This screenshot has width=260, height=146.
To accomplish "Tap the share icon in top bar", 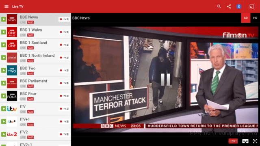I will pos(229,6).
